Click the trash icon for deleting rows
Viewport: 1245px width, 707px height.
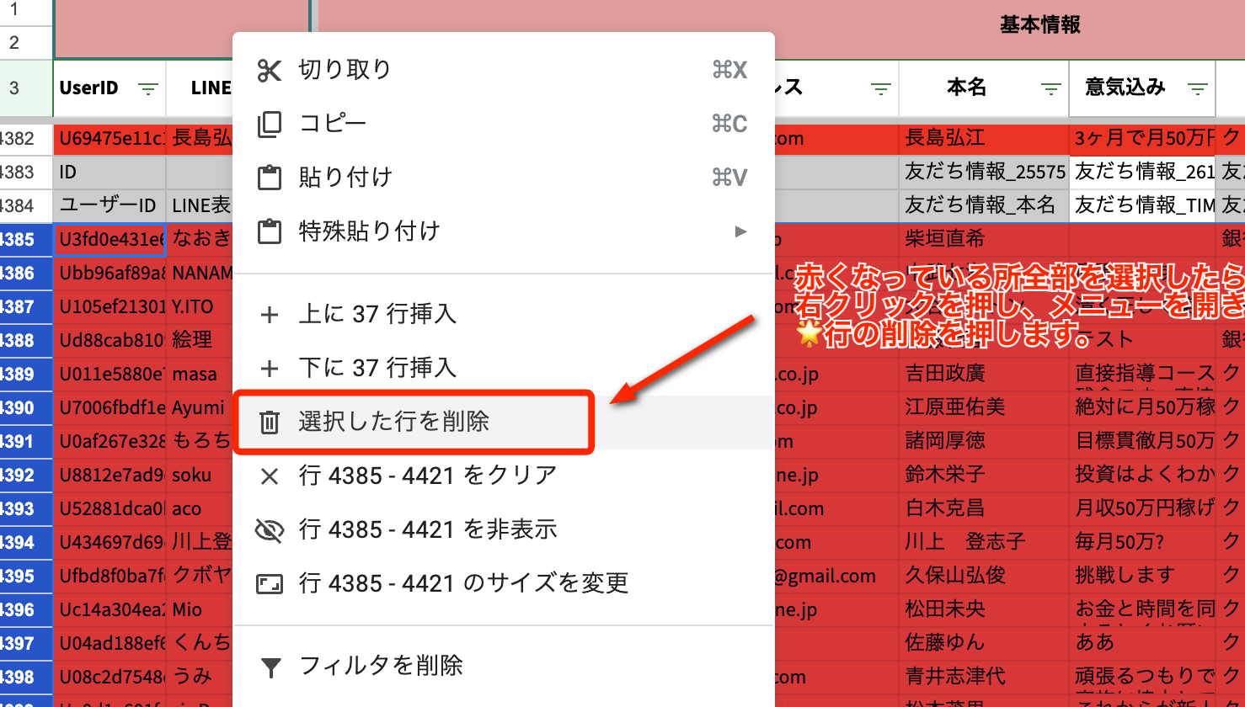tap(270, 423)
